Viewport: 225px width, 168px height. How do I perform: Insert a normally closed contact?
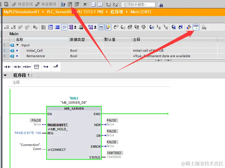17,67
